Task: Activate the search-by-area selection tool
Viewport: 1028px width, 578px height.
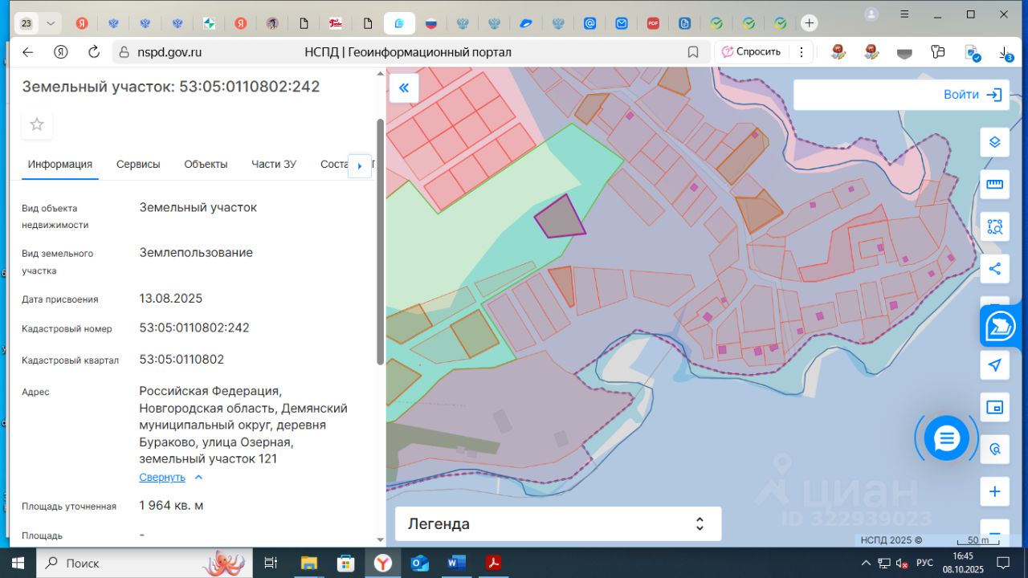Action: pyautogui.click(x=994, y=226)
